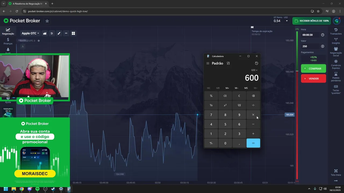Open the indicators settings sliders icon

[x=52, y=33]
